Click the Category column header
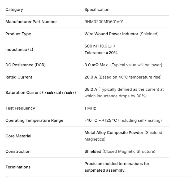Image resolution: width=191 pixels, height=178 pixels. click(14, 10)
